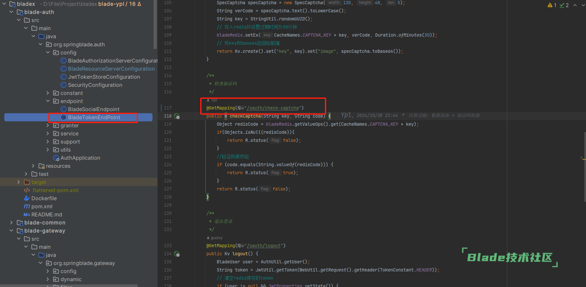Click the globe icon in logout mapping
Image resolution: width=586 pixels, height=287 pixels.
point(240,246)
